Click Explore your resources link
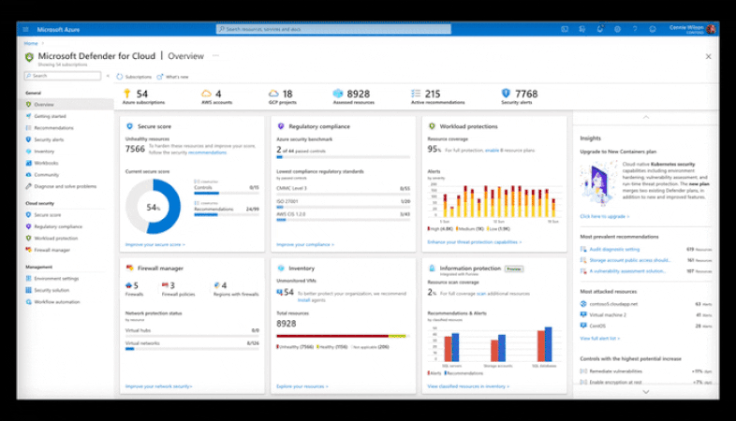736x421 pixels. [302, 386]
